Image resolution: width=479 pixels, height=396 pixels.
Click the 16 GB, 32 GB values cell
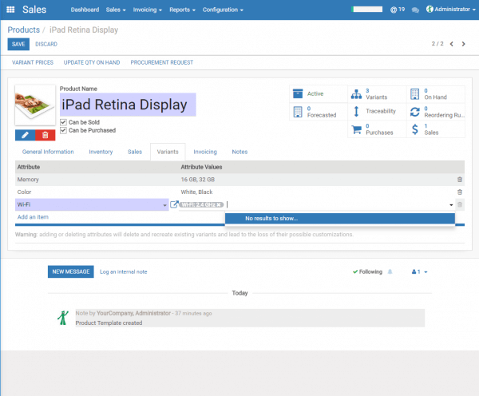pyautogui.click(x=198, y=180)
